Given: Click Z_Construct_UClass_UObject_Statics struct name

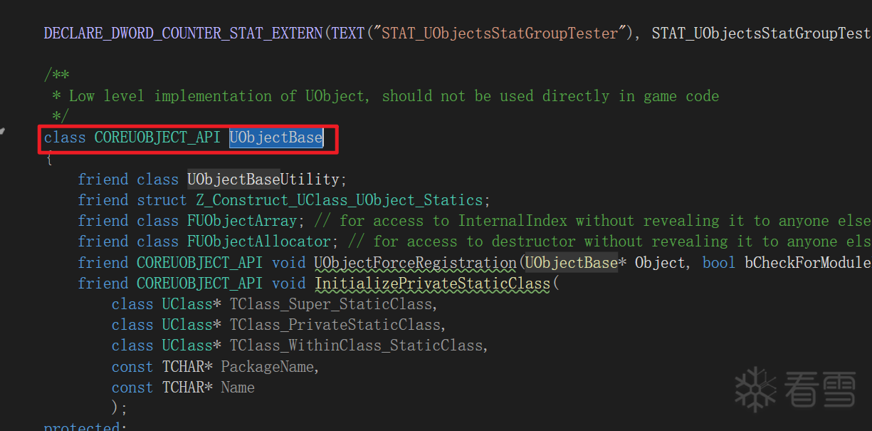Looking at the screenshot, I should tap(339, 200).
